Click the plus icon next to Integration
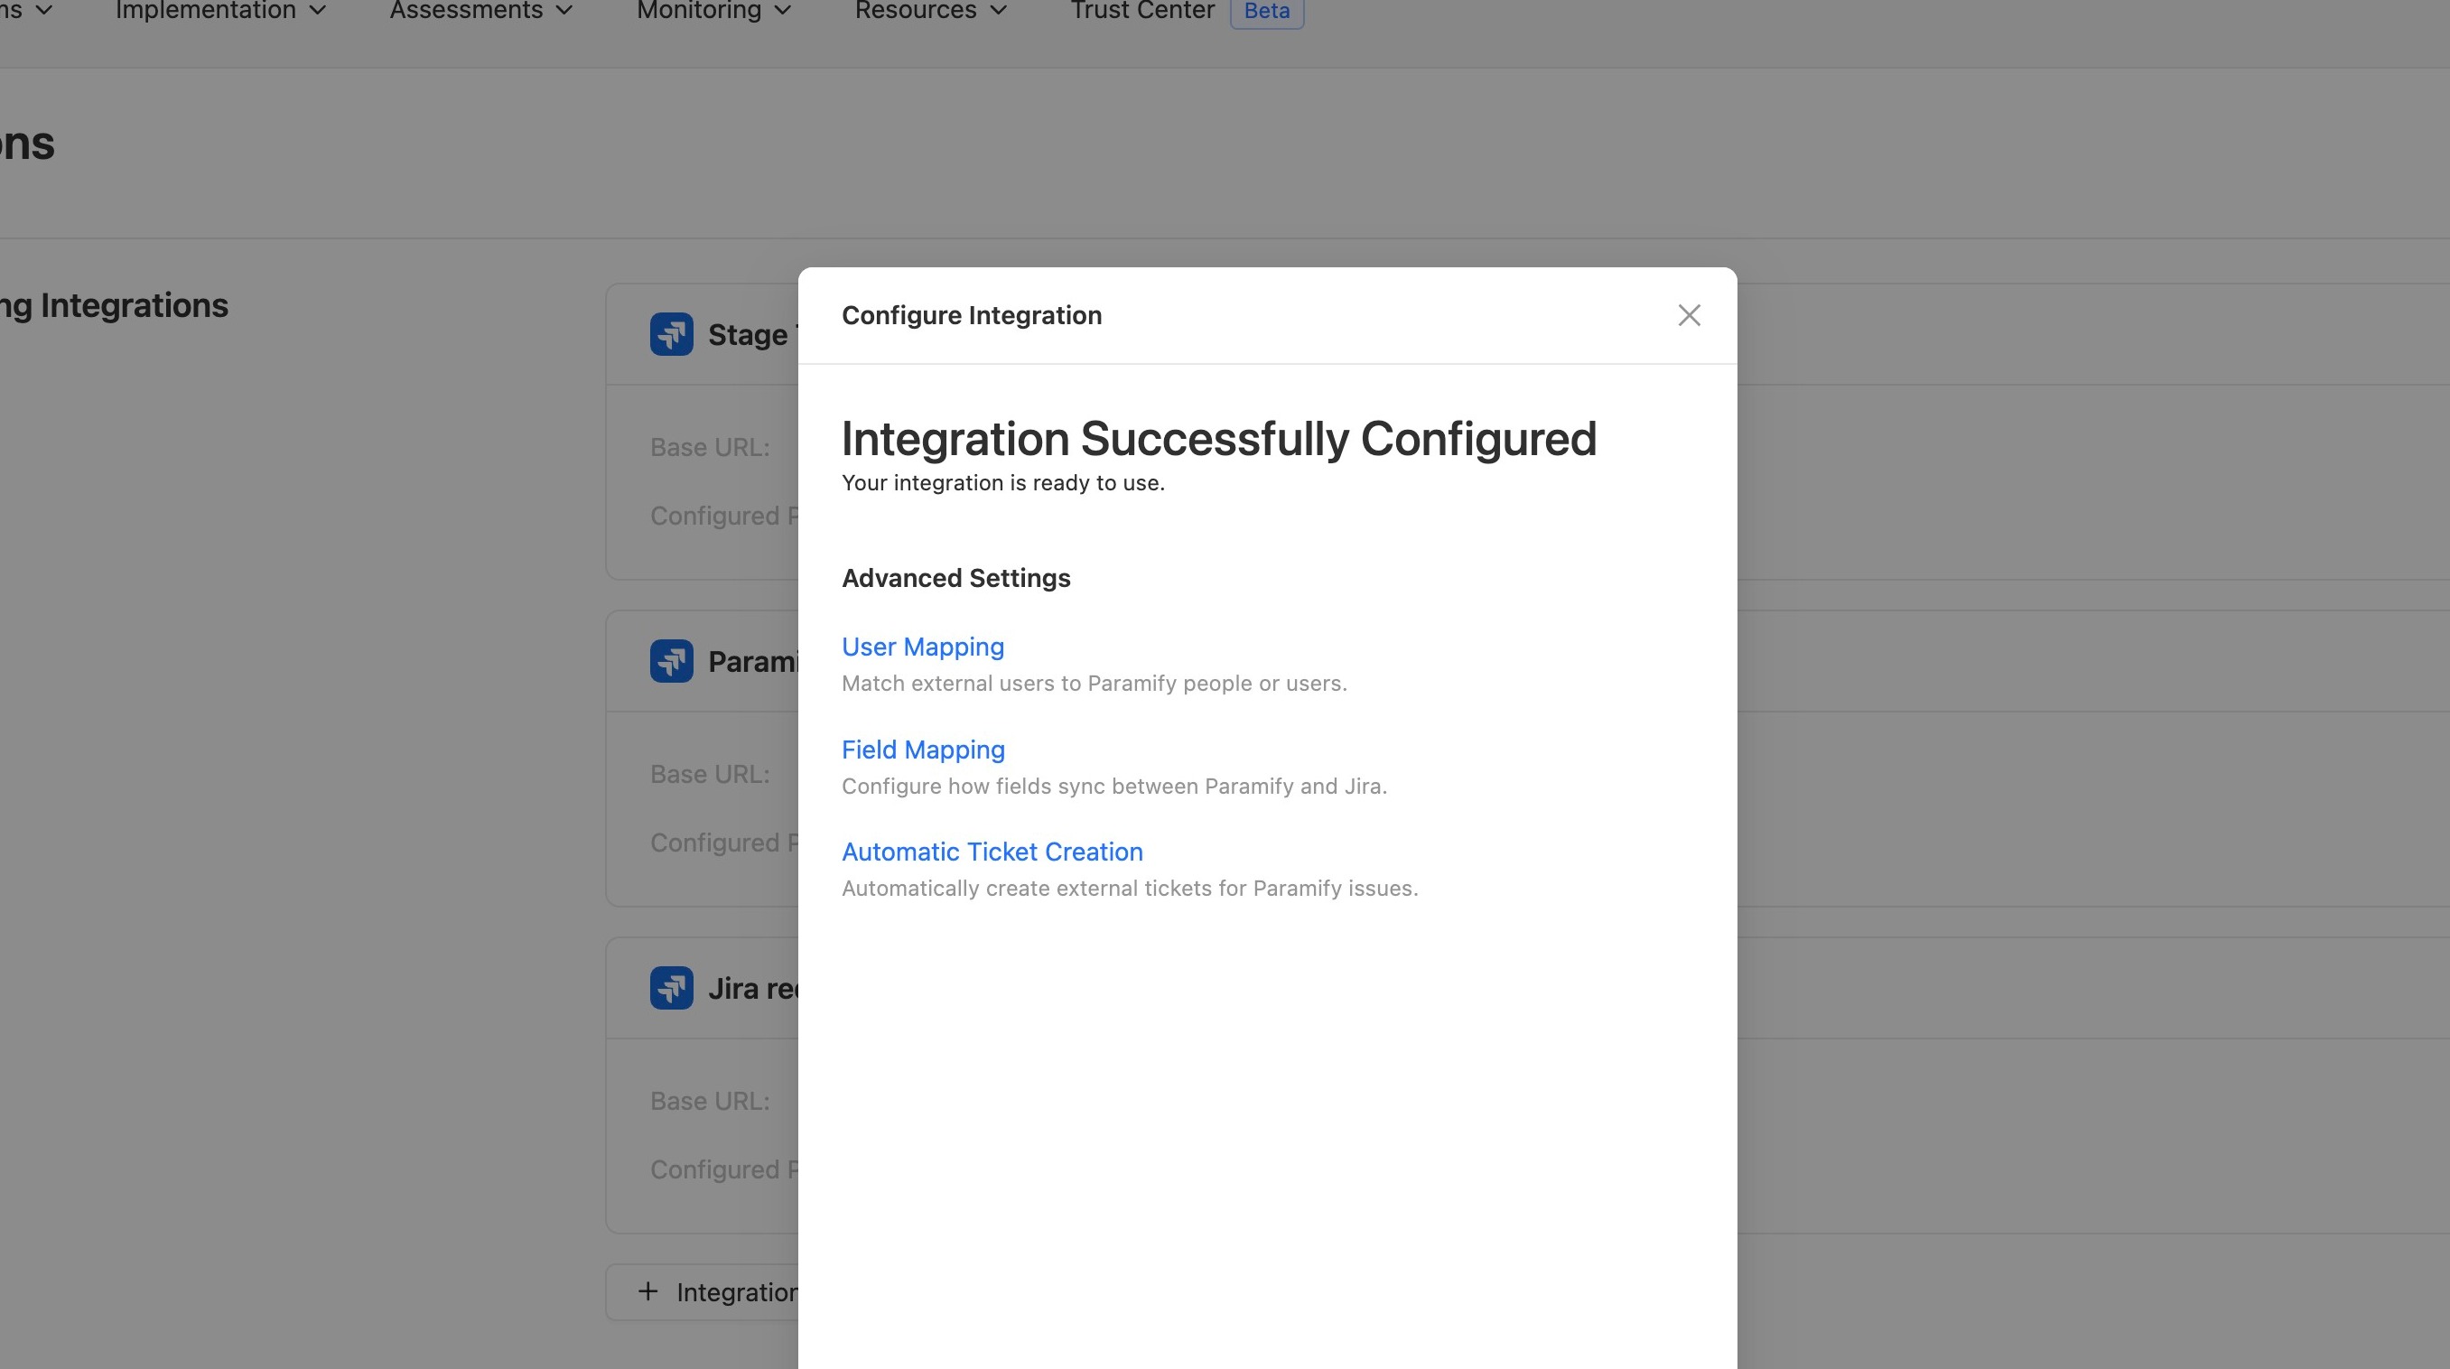This screenshot has height=1369, width=2450. [647, 1291]
